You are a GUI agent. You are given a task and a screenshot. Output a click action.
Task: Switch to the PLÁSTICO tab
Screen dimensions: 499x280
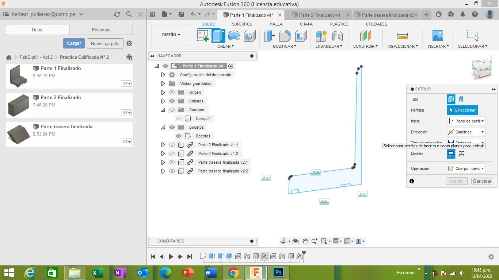[x=339, y=24]
